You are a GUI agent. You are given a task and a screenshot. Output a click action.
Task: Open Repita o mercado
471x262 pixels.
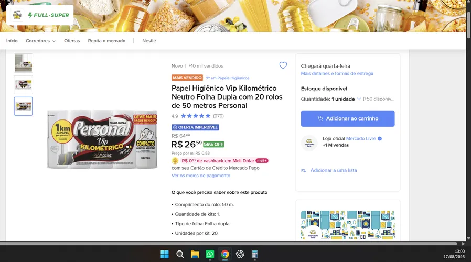(106, 41)
